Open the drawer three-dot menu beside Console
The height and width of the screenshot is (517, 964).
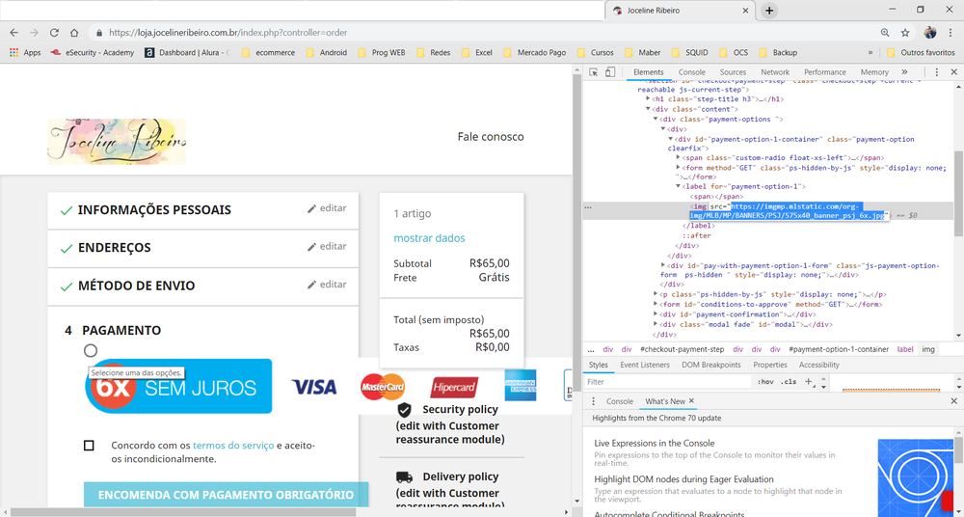tap(593, 401)
